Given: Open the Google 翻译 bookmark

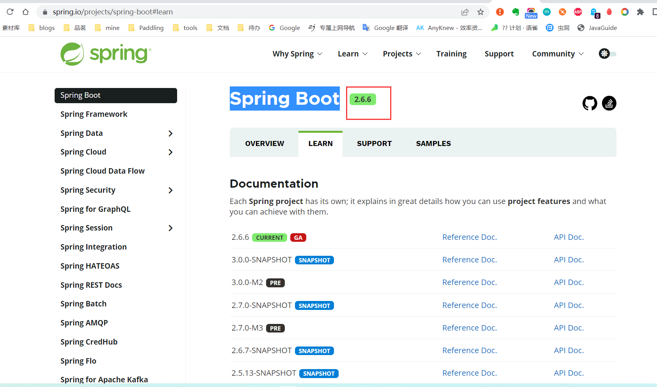Looking at the screenshot, I should 385,28.
